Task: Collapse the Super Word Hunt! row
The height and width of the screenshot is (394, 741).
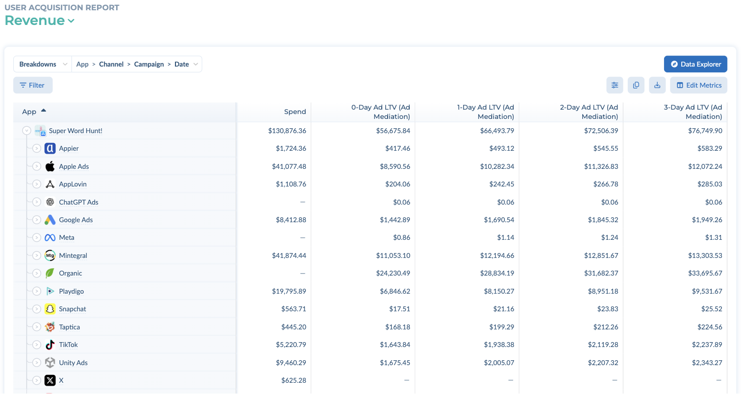Action: 26,131
